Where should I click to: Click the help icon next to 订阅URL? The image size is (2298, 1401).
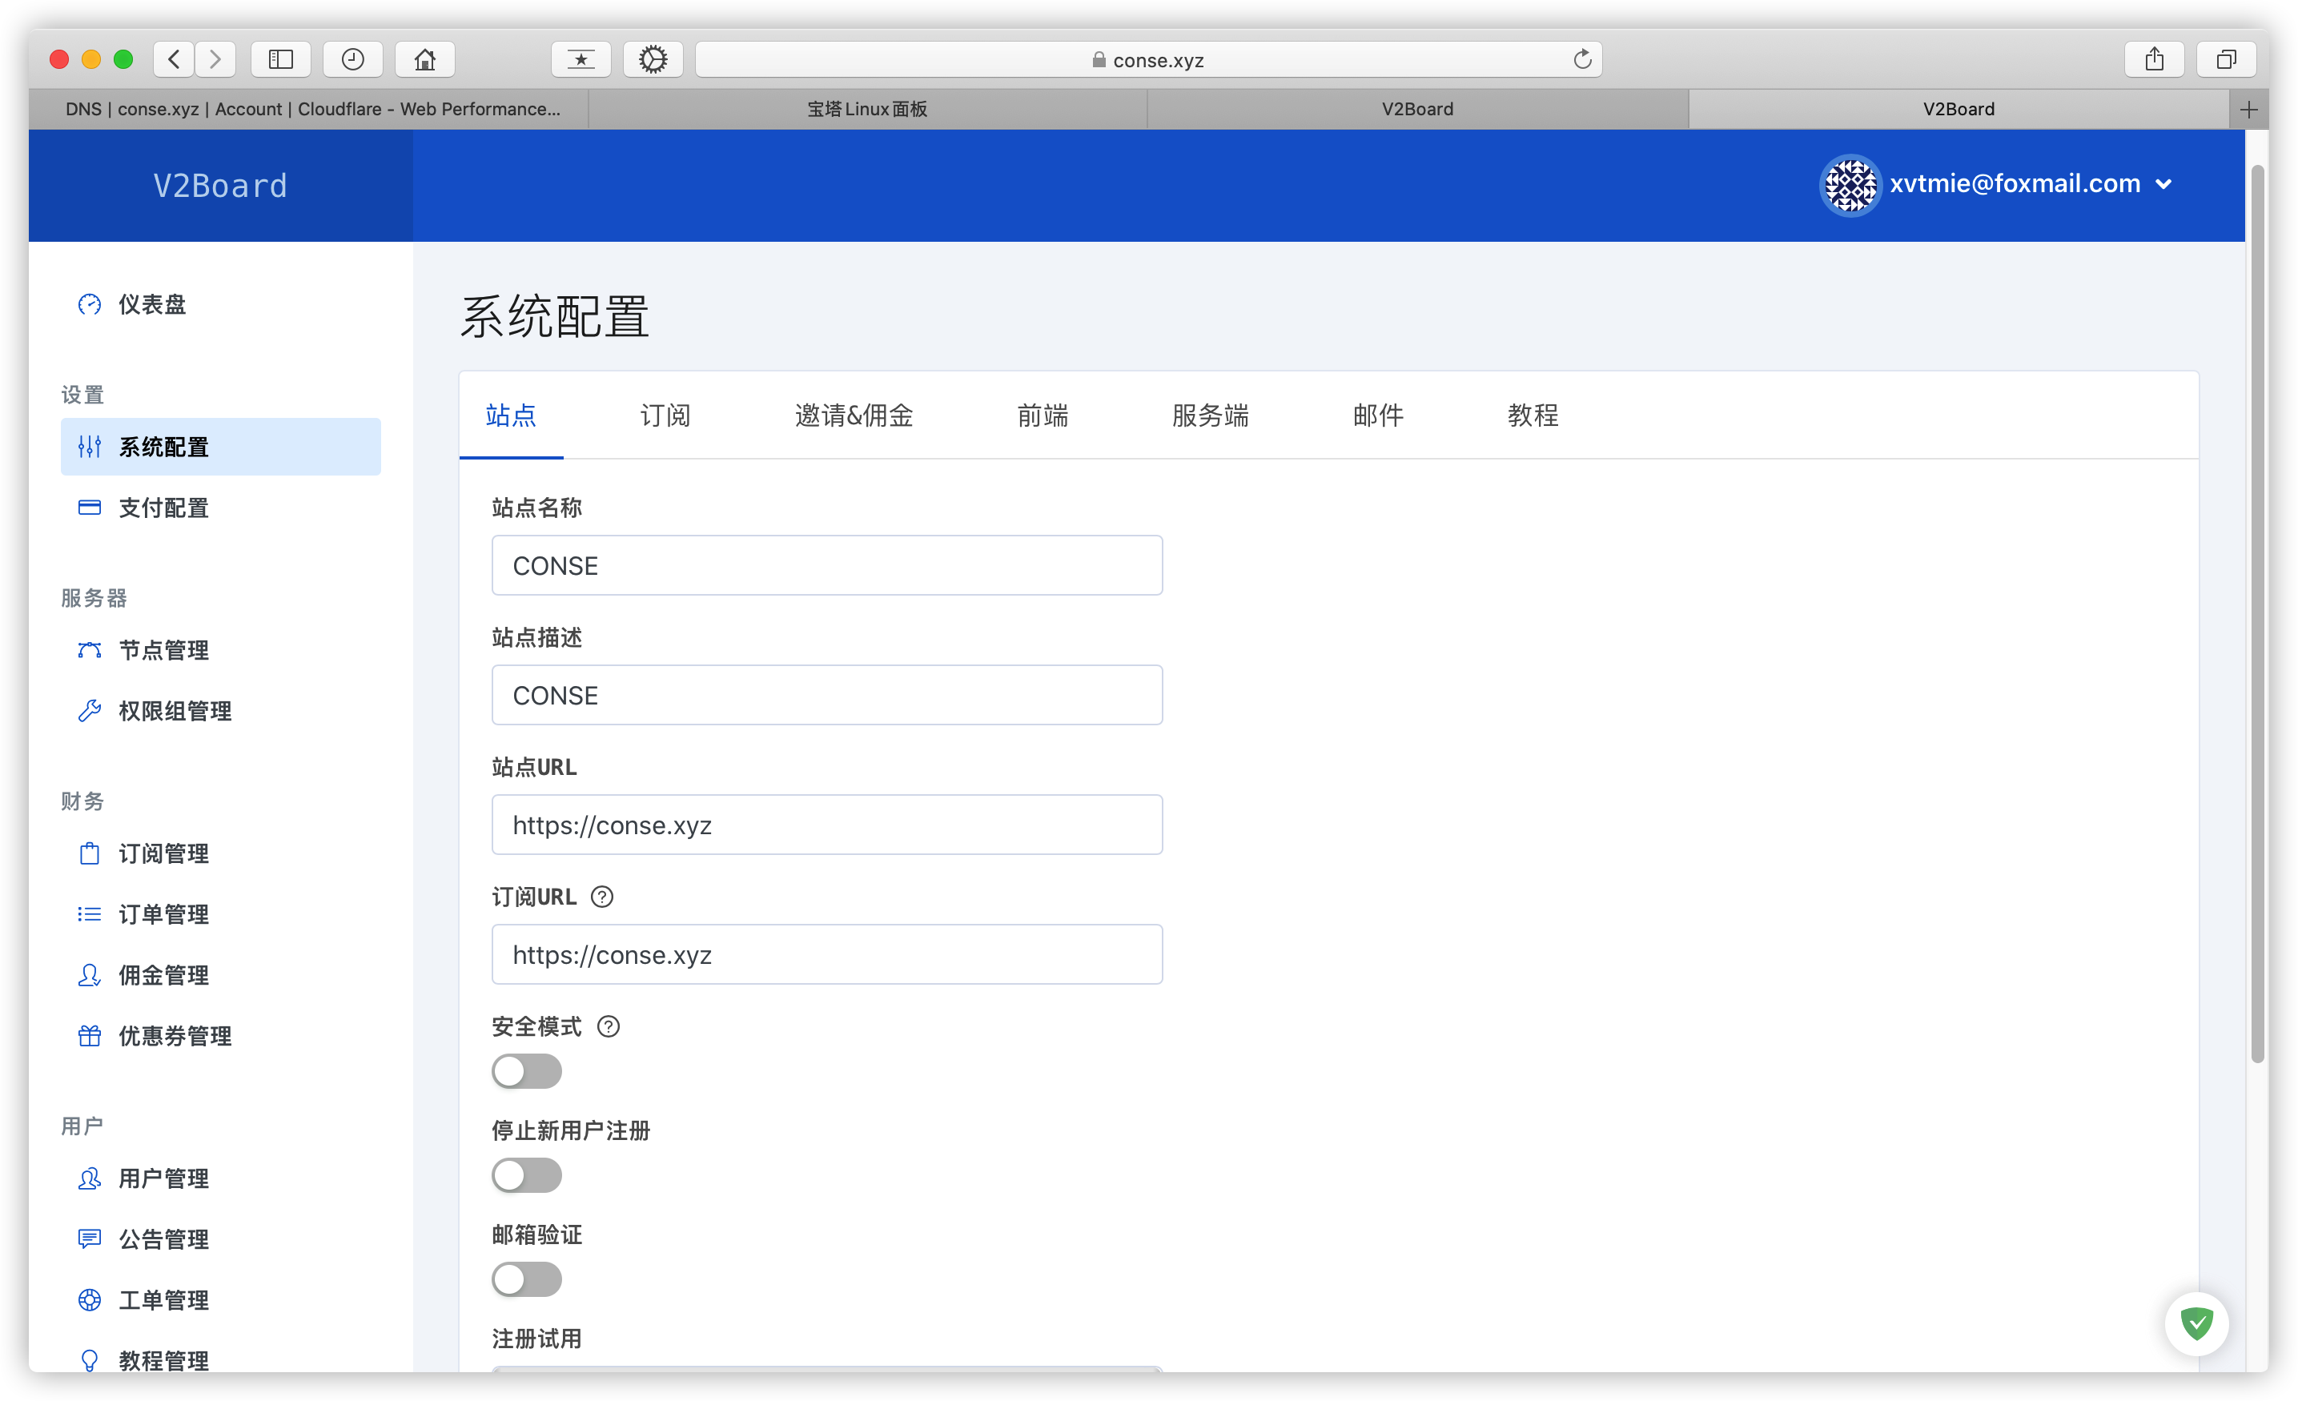(x=602, y=897)
